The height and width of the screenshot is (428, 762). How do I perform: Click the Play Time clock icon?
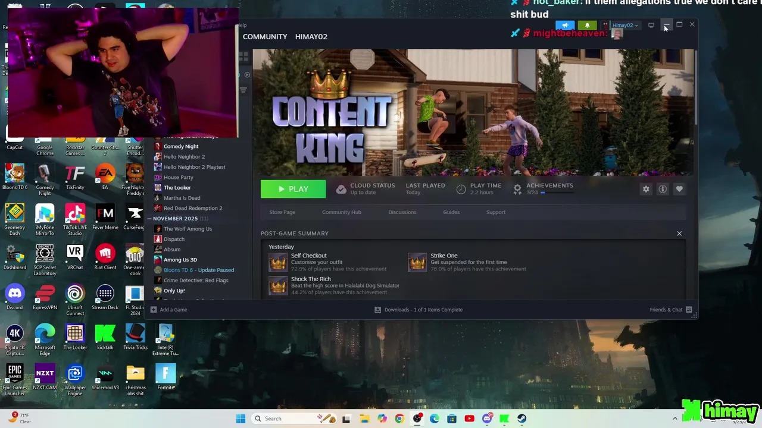(461, 189)
